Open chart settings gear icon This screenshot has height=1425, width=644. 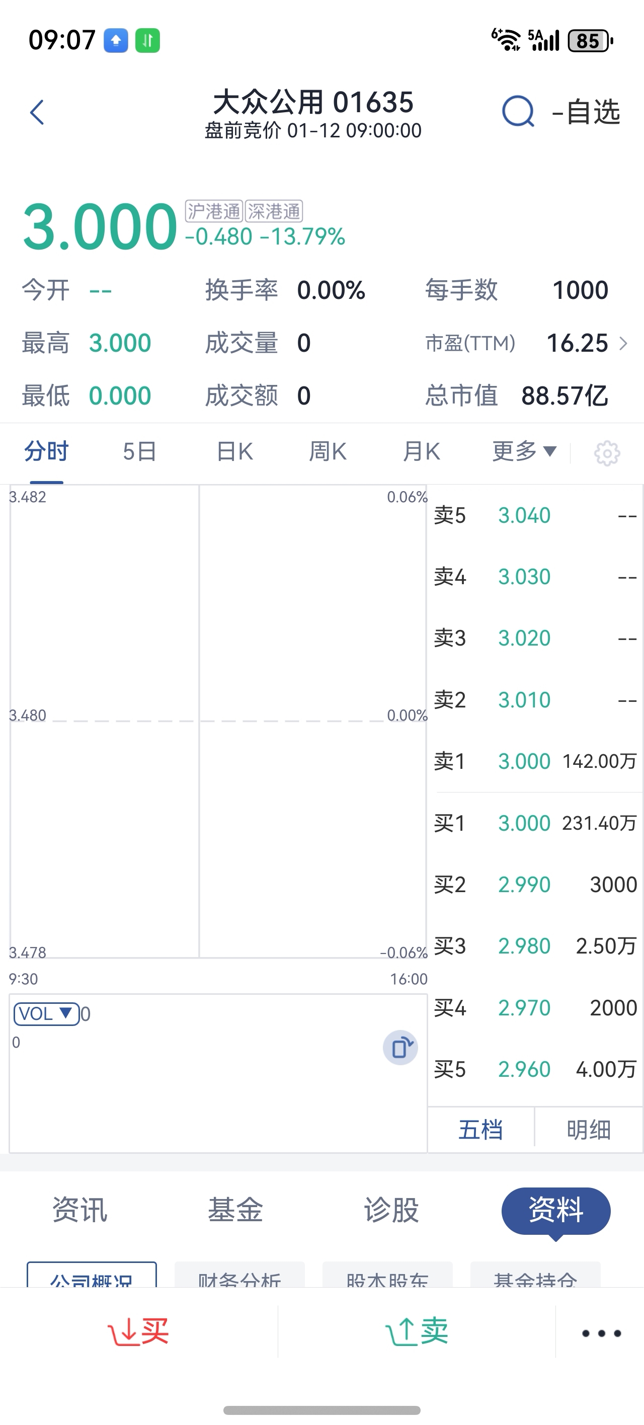[606, 453]
